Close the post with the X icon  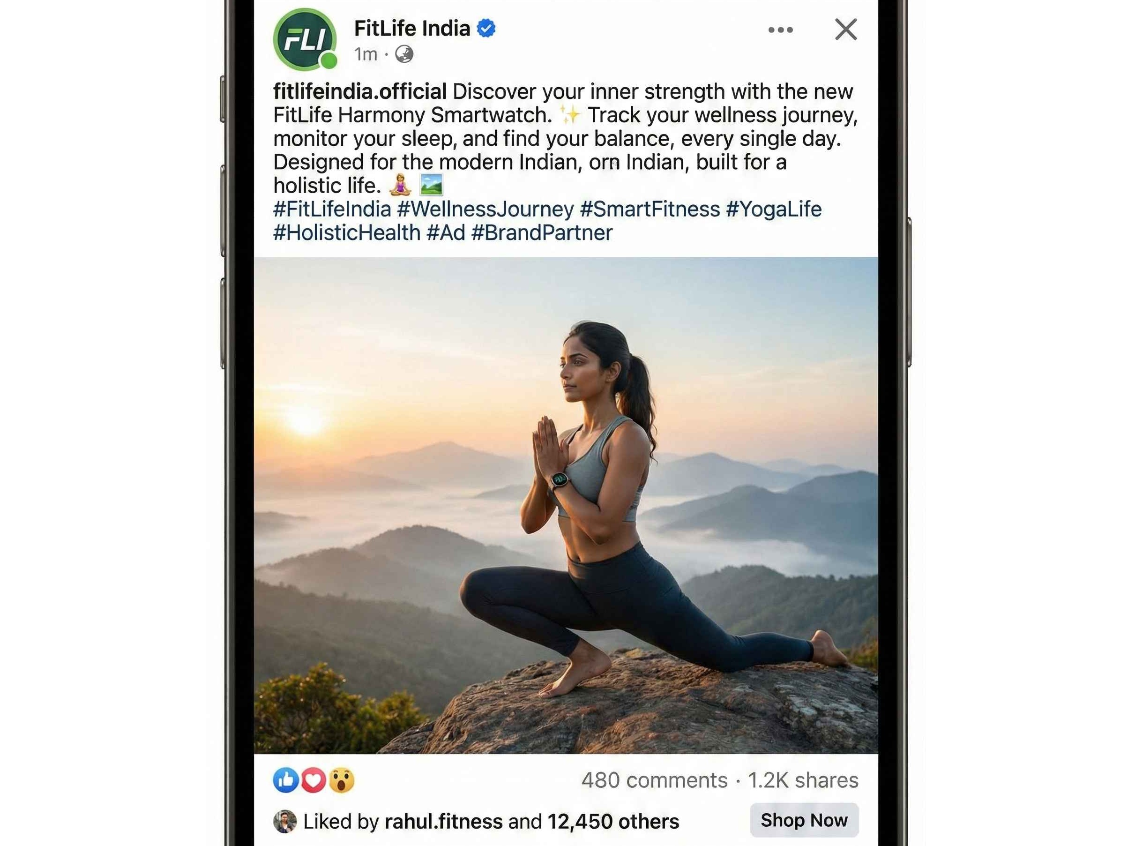click(845, 29)
